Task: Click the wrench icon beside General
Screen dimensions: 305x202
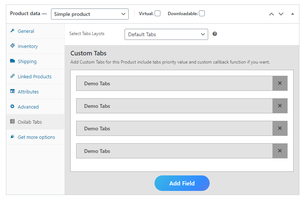Action: [13, 31]
